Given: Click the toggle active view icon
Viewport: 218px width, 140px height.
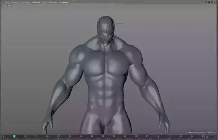Looking at the screenshot, I should click(215, 2).
